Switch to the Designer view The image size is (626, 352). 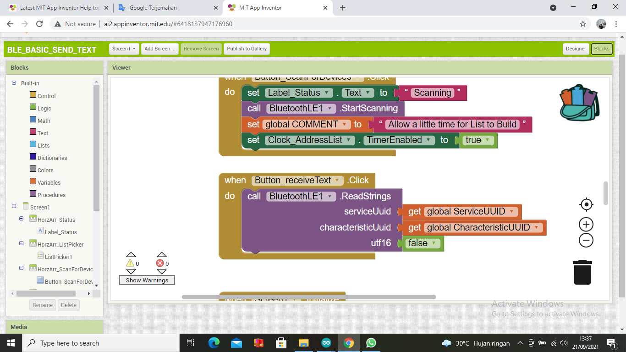click(576, 49)
